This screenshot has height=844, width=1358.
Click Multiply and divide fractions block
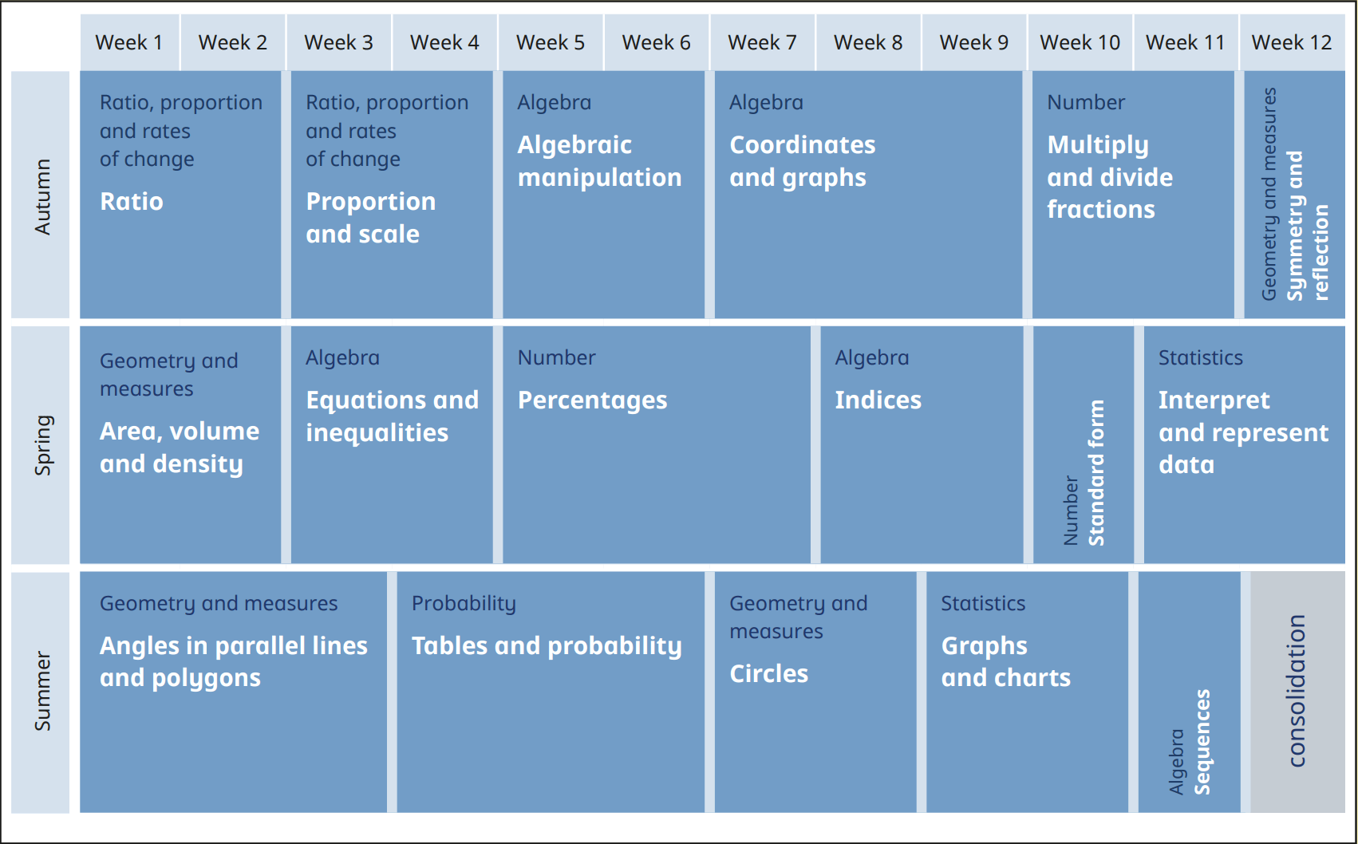click(x=1133, y=195)
